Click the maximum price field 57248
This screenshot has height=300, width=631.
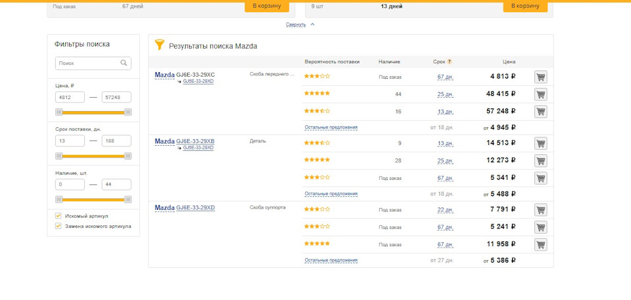[x=116, y=97]
